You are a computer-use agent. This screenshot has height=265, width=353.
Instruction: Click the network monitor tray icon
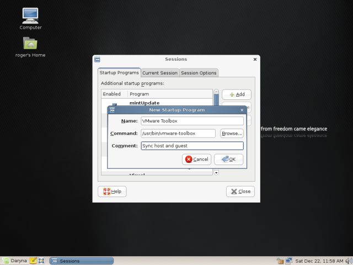click(288, 261)
